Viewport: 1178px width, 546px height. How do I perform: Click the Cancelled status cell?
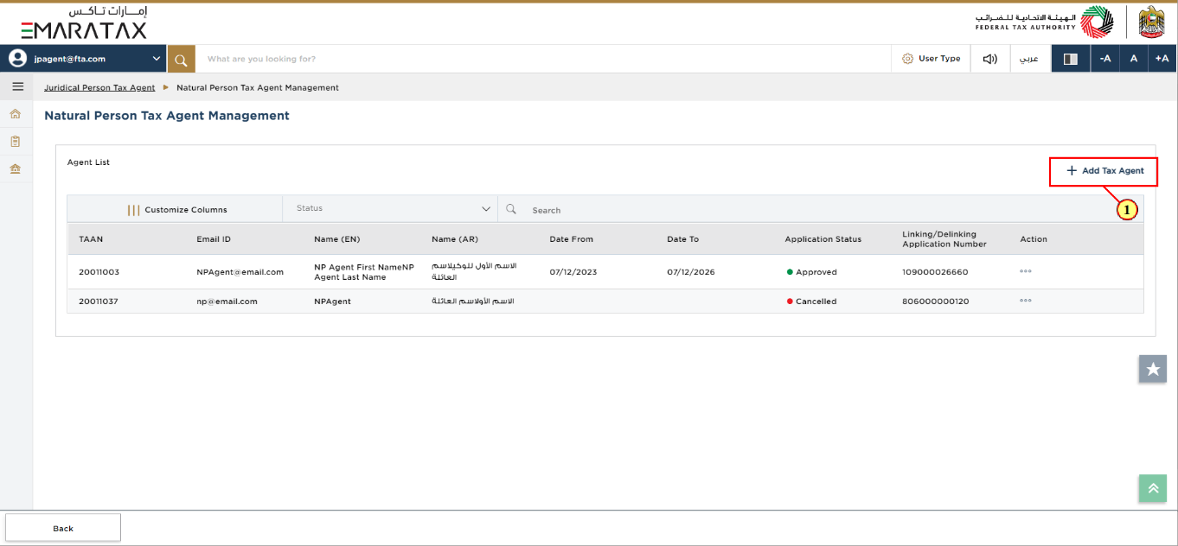(x=812, y=302)
